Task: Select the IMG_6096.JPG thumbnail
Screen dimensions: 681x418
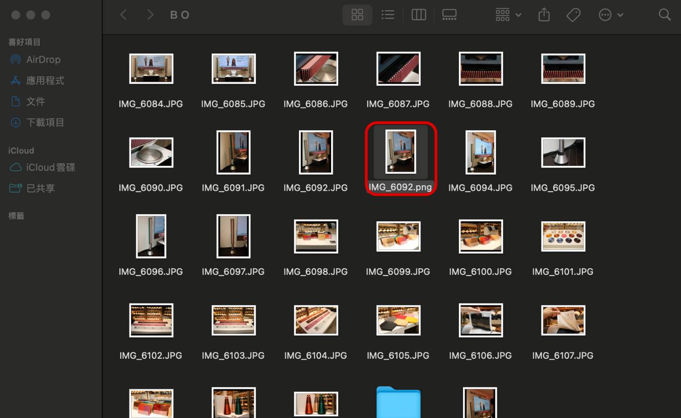Action: point(151,236)
